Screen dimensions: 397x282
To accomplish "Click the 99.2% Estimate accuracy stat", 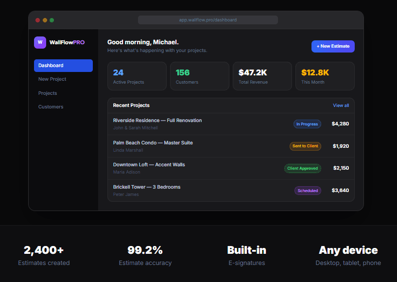I will point(145,255).
